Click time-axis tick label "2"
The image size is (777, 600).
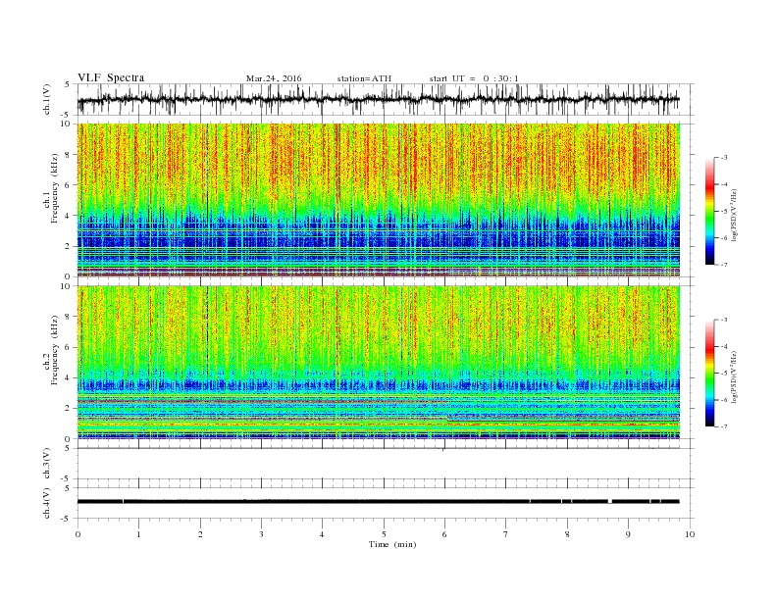200,534
